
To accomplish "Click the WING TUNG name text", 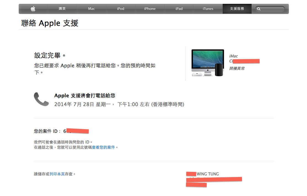I will point(208,174).
